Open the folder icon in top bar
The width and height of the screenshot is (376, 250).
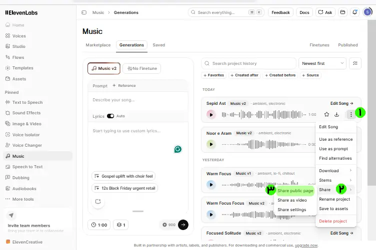(342, 12)
